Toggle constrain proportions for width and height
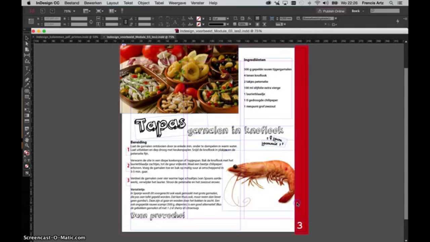Screen dimensions: 430x242 [91, 22]
